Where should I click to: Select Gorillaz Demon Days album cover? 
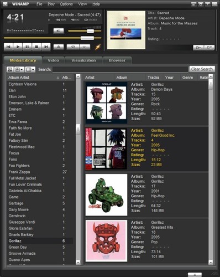coord(106,103)
